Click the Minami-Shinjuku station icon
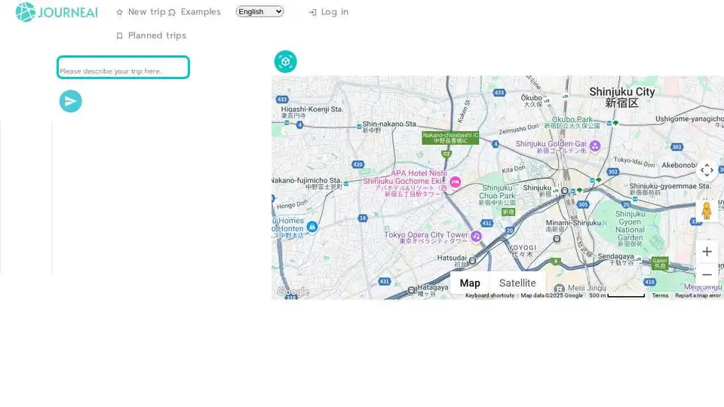The image size is (724, 407). point(557,239)
